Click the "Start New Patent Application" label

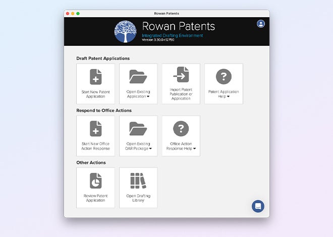tap(95, 94)
